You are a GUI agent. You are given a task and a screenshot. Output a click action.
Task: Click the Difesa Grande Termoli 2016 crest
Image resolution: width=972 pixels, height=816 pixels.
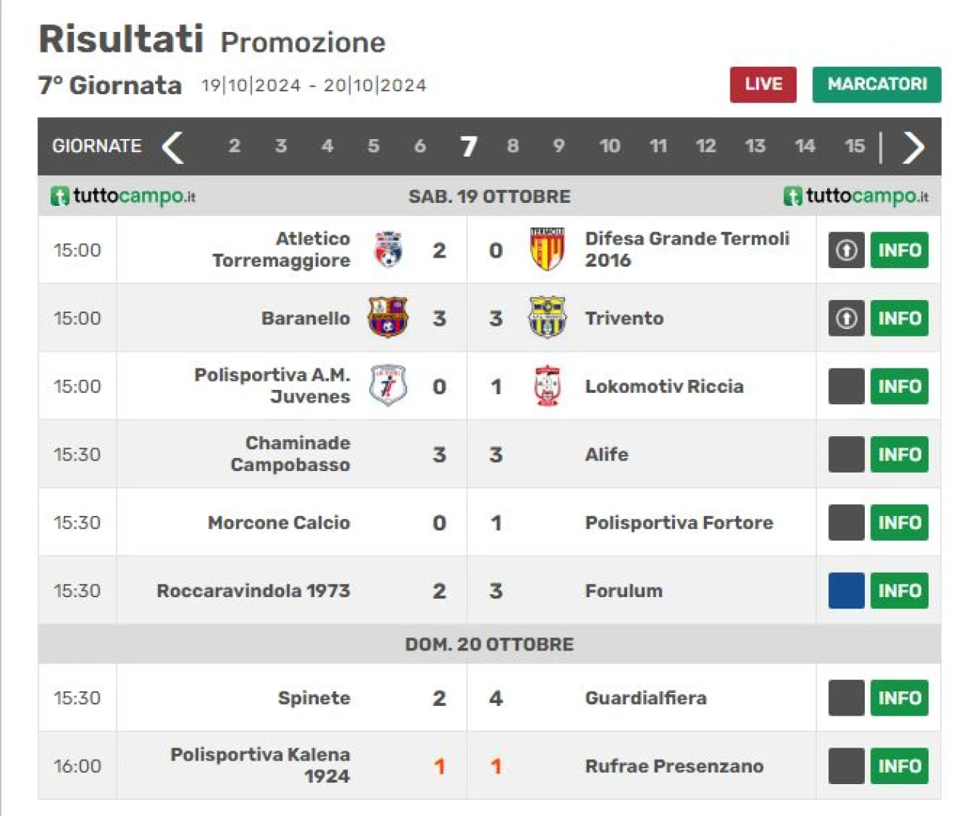(547, 250)
